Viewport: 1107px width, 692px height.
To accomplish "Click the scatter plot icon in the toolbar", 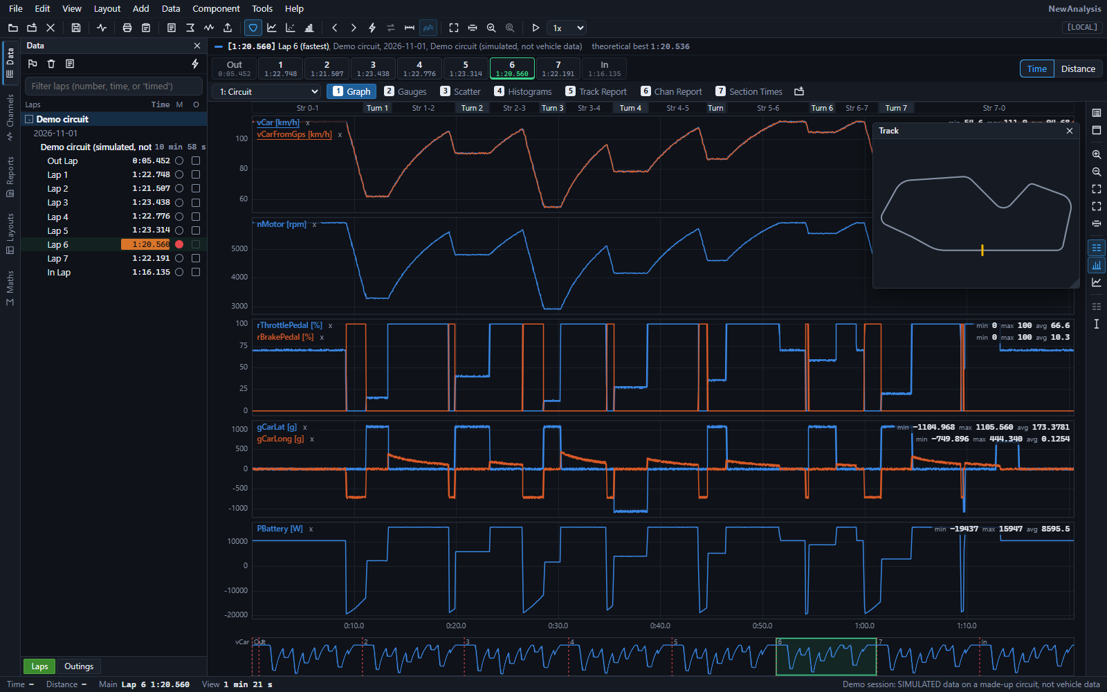I will (291, 28).
